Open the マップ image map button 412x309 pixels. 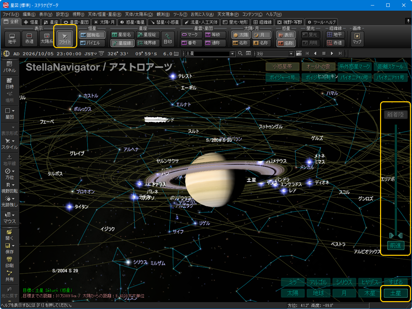click(357, 39)
